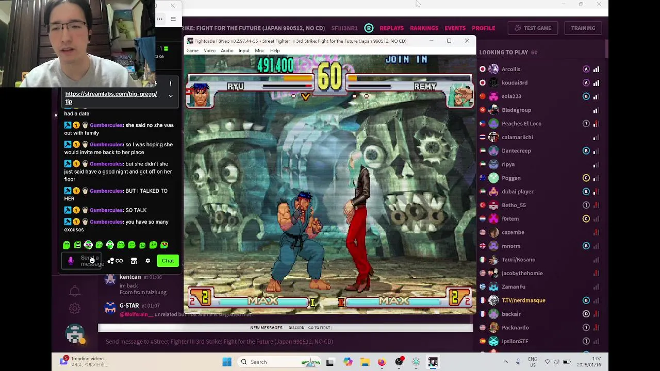The height and width of the screenshot is (371, 660).
Task: Click the heart-eyes green emote
Action: coord(164,245)
